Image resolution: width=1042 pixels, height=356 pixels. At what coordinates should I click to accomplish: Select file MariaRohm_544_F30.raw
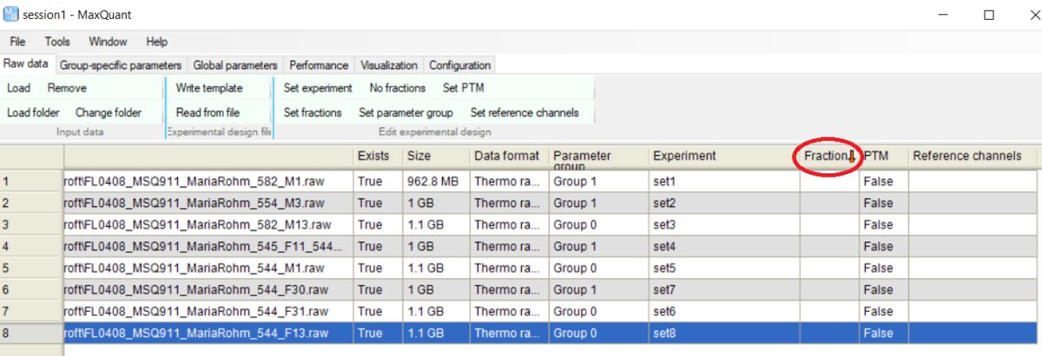(208, 289)
